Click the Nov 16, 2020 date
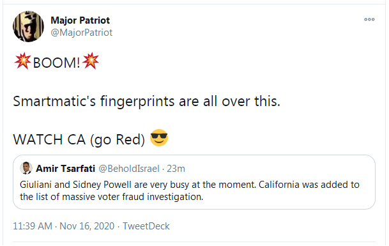 [x=87, y=226]
